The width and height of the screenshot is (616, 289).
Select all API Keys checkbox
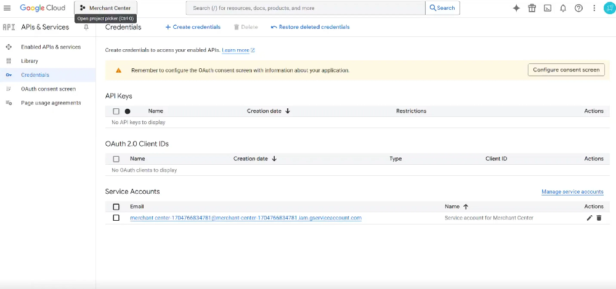click(116, 111)
